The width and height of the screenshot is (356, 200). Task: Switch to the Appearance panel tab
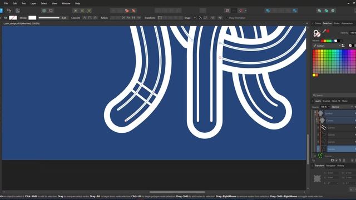(347, 23)
